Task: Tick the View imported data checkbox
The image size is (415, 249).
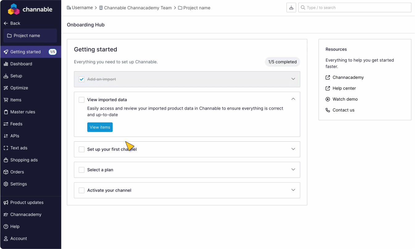Action: [x=81, y=100]
